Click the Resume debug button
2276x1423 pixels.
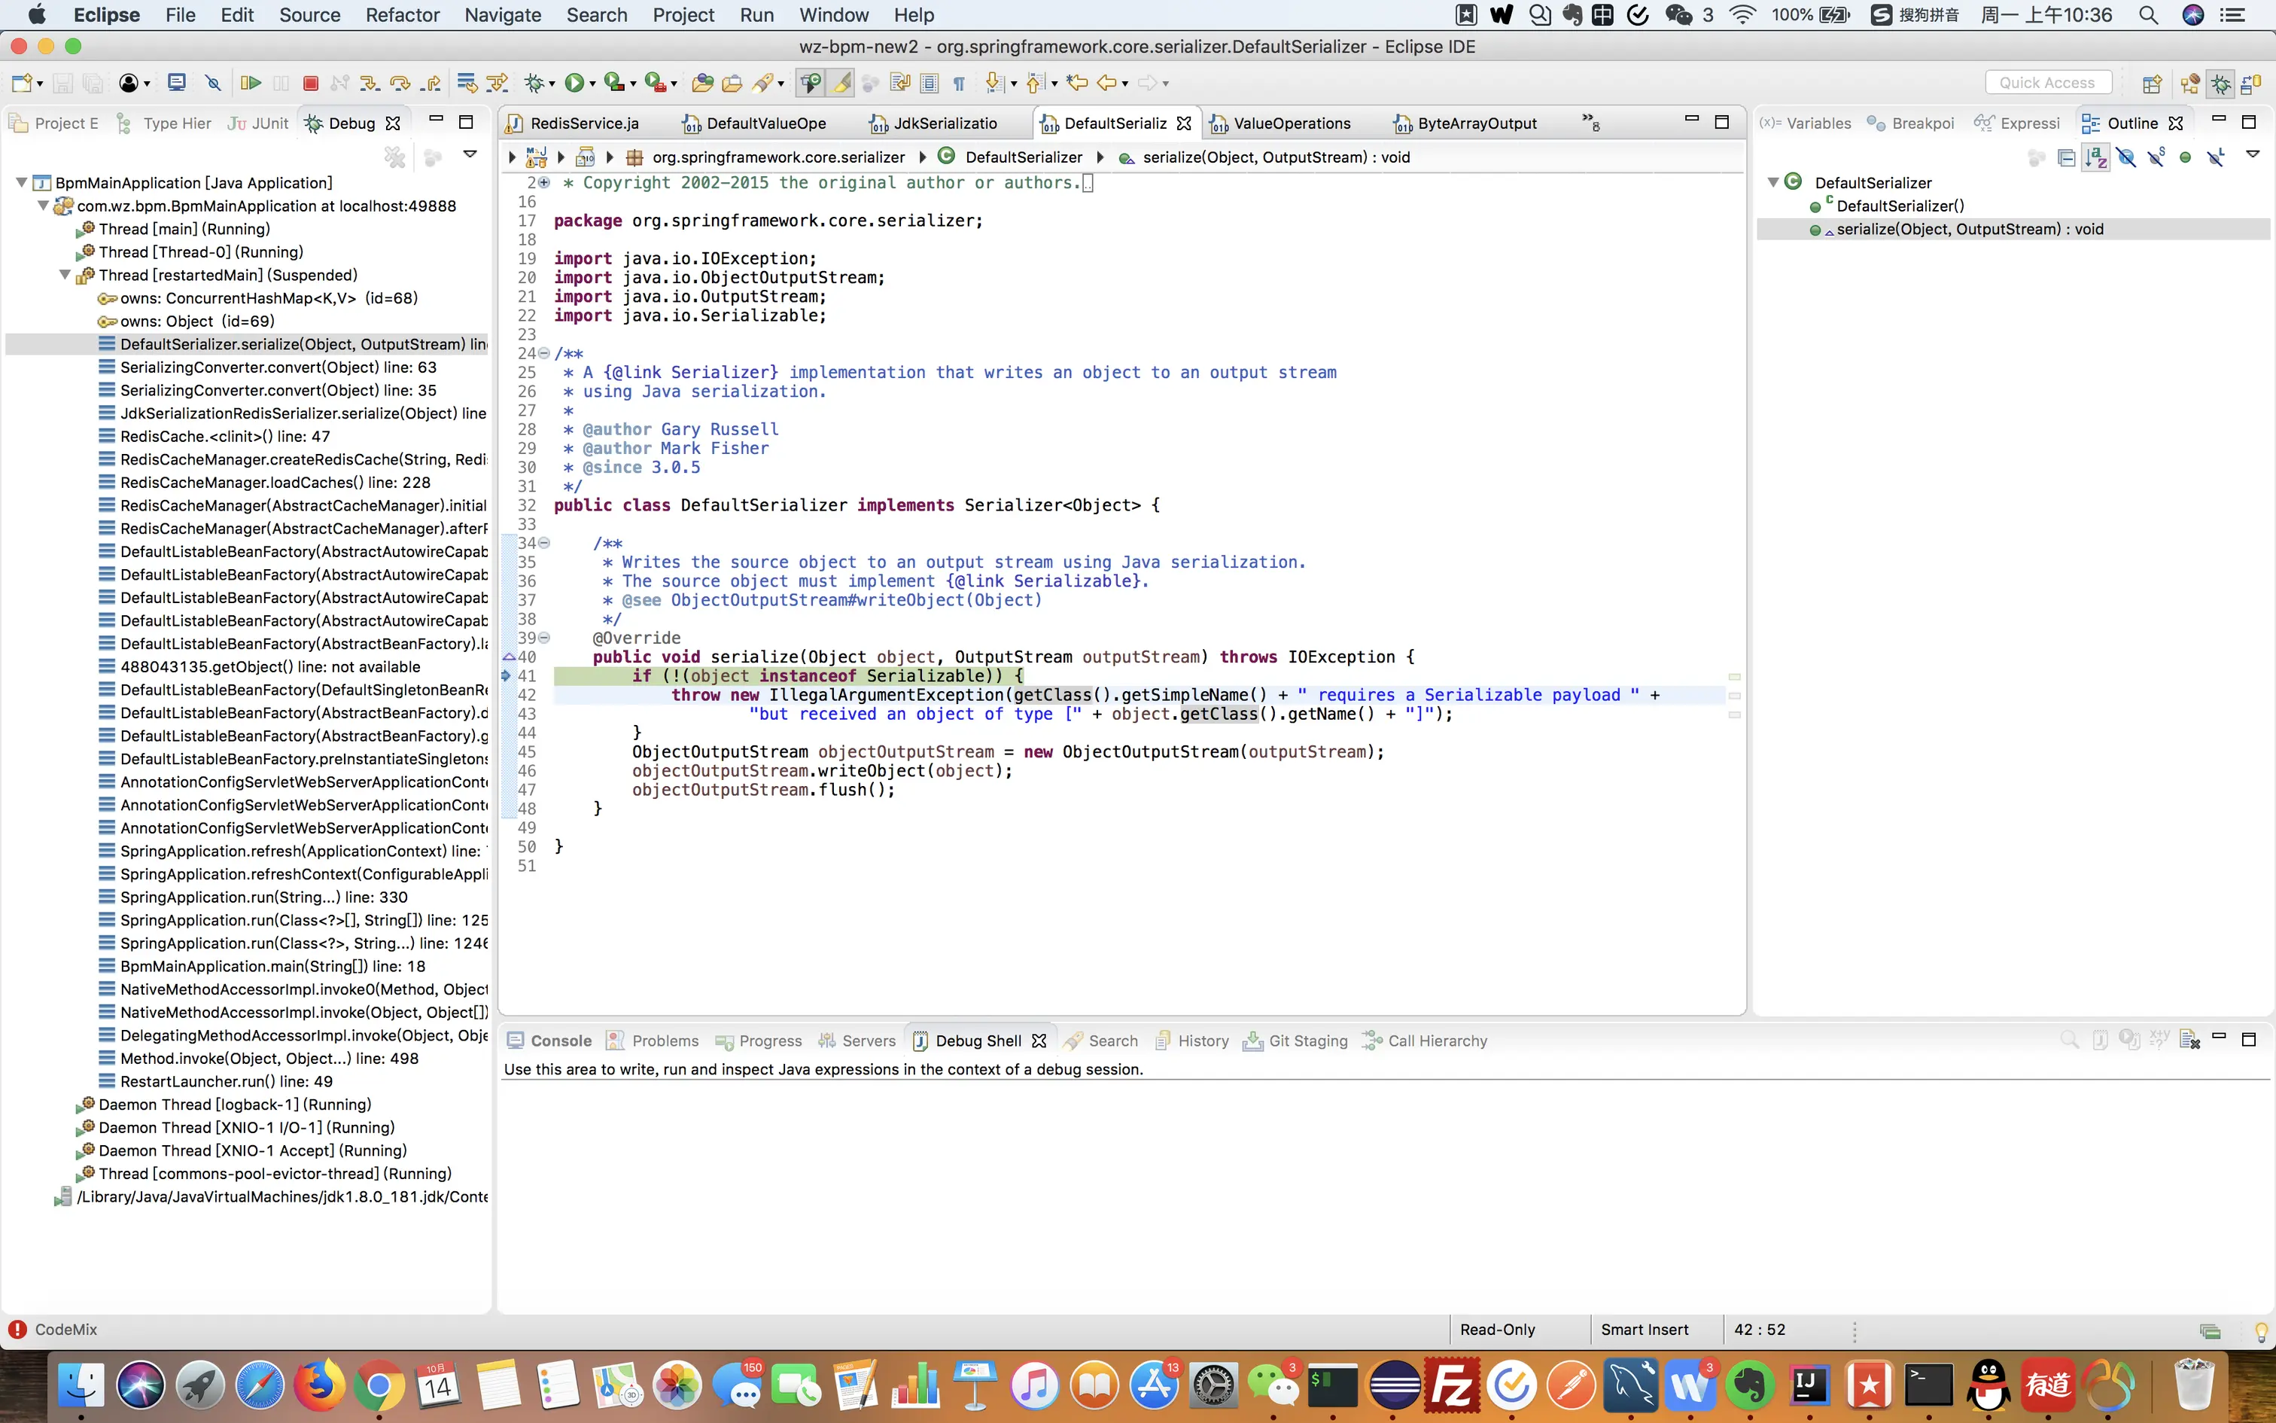[x=250, y=84]
